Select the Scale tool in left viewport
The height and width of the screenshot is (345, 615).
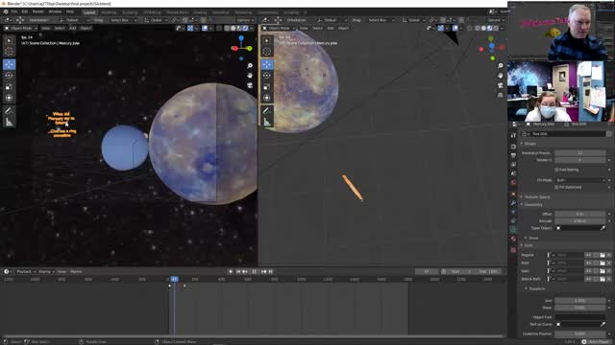(9, 87)
